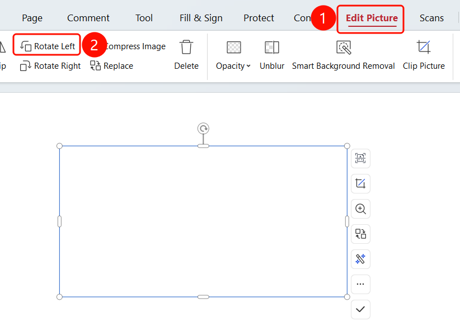Screen dimensions: 460x326
Task: Confirm edits with the checkmark button
Action: coord(360,309)
